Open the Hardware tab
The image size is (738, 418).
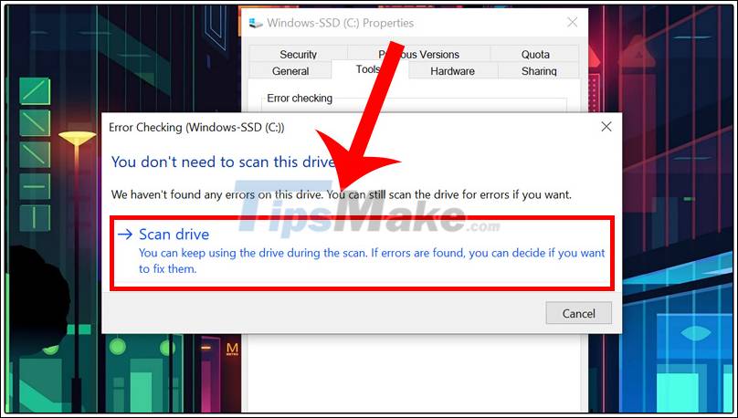452,71
